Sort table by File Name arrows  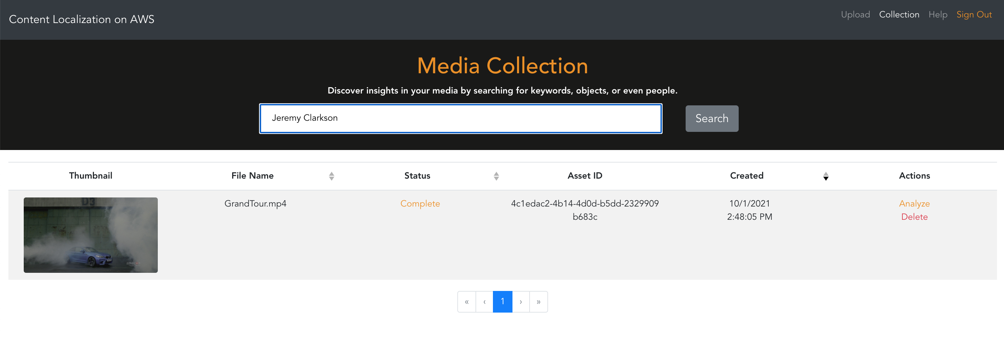tap(331, 176)
